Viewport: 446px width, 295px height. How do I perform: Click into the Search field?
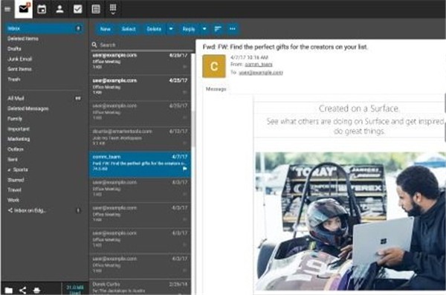[x=142, y=45]
